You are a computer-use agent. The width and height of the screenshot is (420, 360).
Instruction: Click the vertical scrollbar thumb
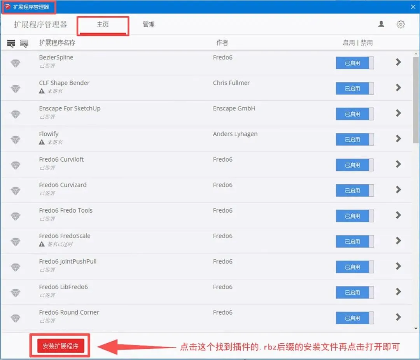tap(416, 100)
